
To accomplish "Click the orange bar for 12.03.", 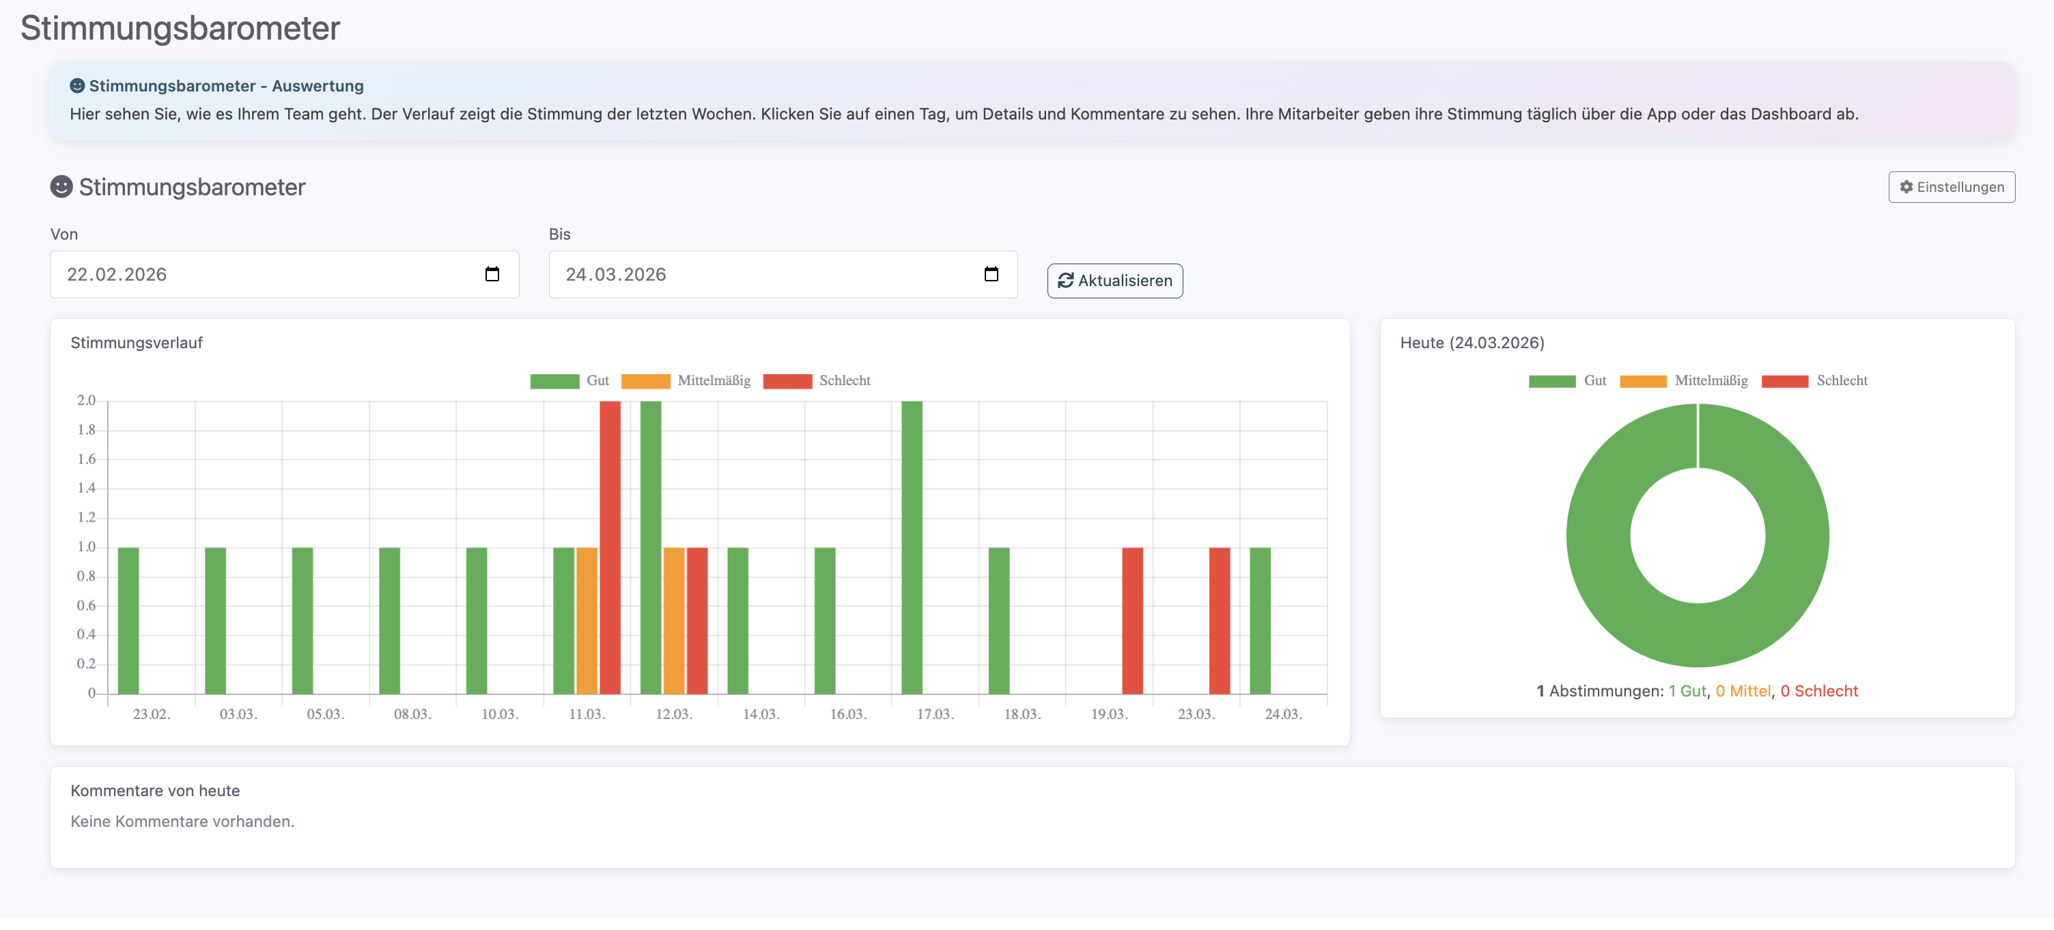I will tap(674, 621).
